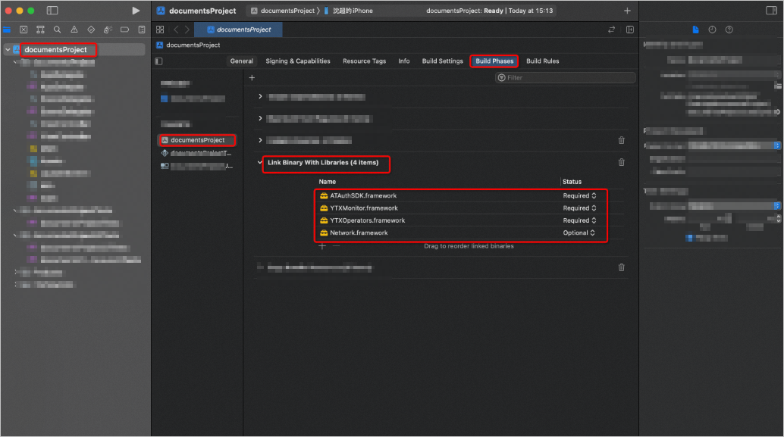The width and height of the screenshot is (784, 437).
Task: Open the related items grid icon
Action: (x=160, y=30)
